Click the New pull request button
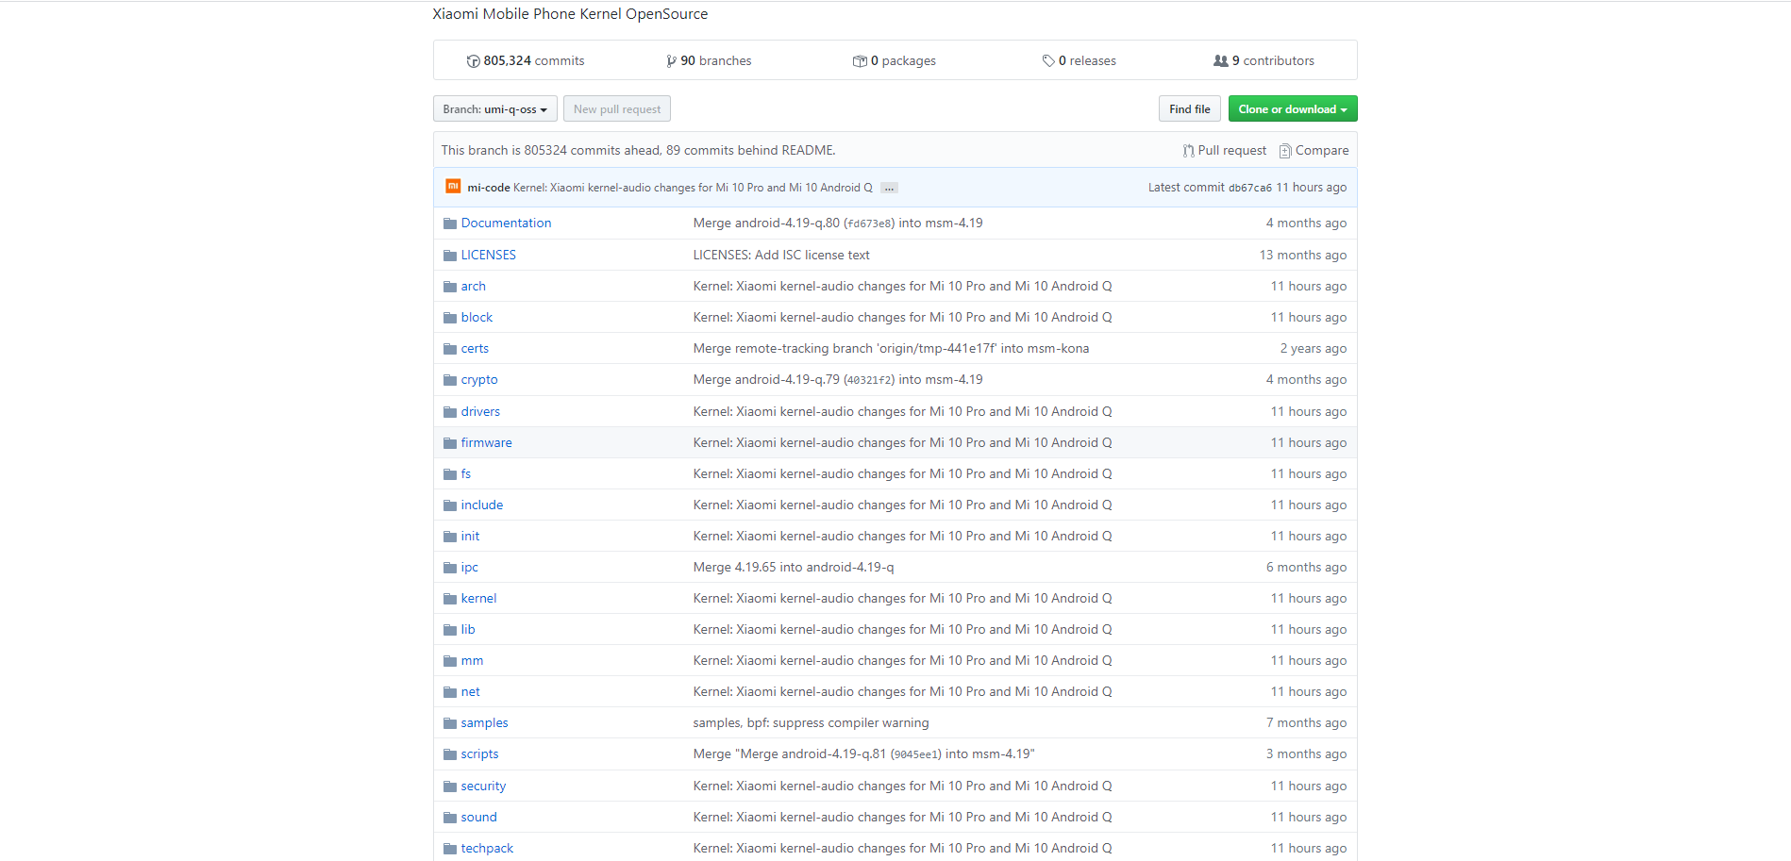 click(x=617, y=109)
